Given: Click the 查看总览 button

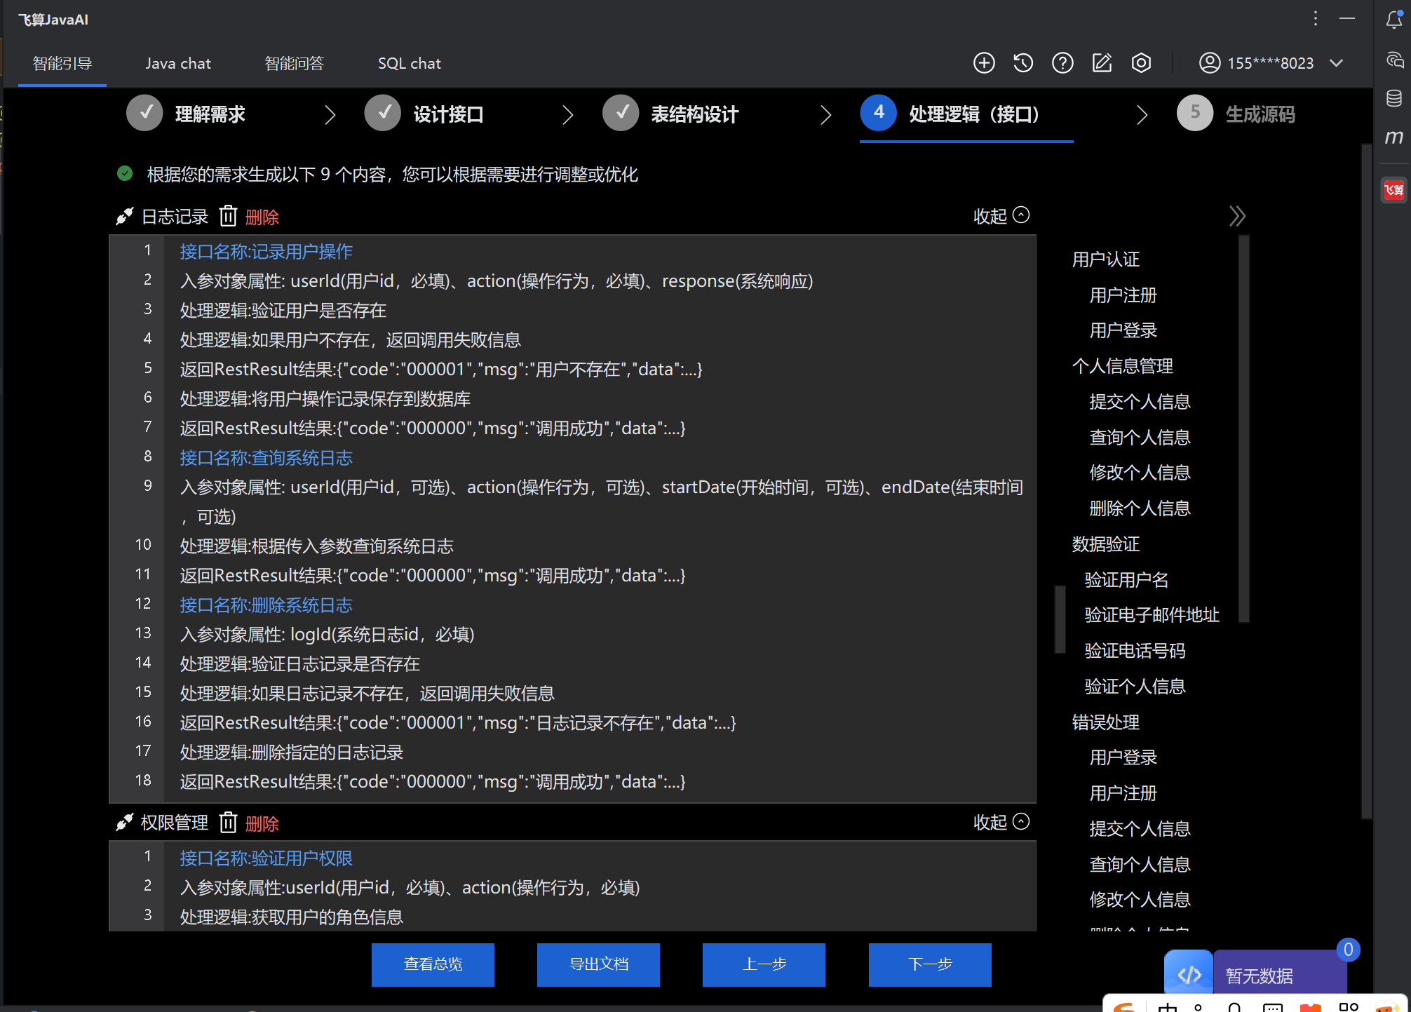Looking at the screenshot, I should 433,964.
